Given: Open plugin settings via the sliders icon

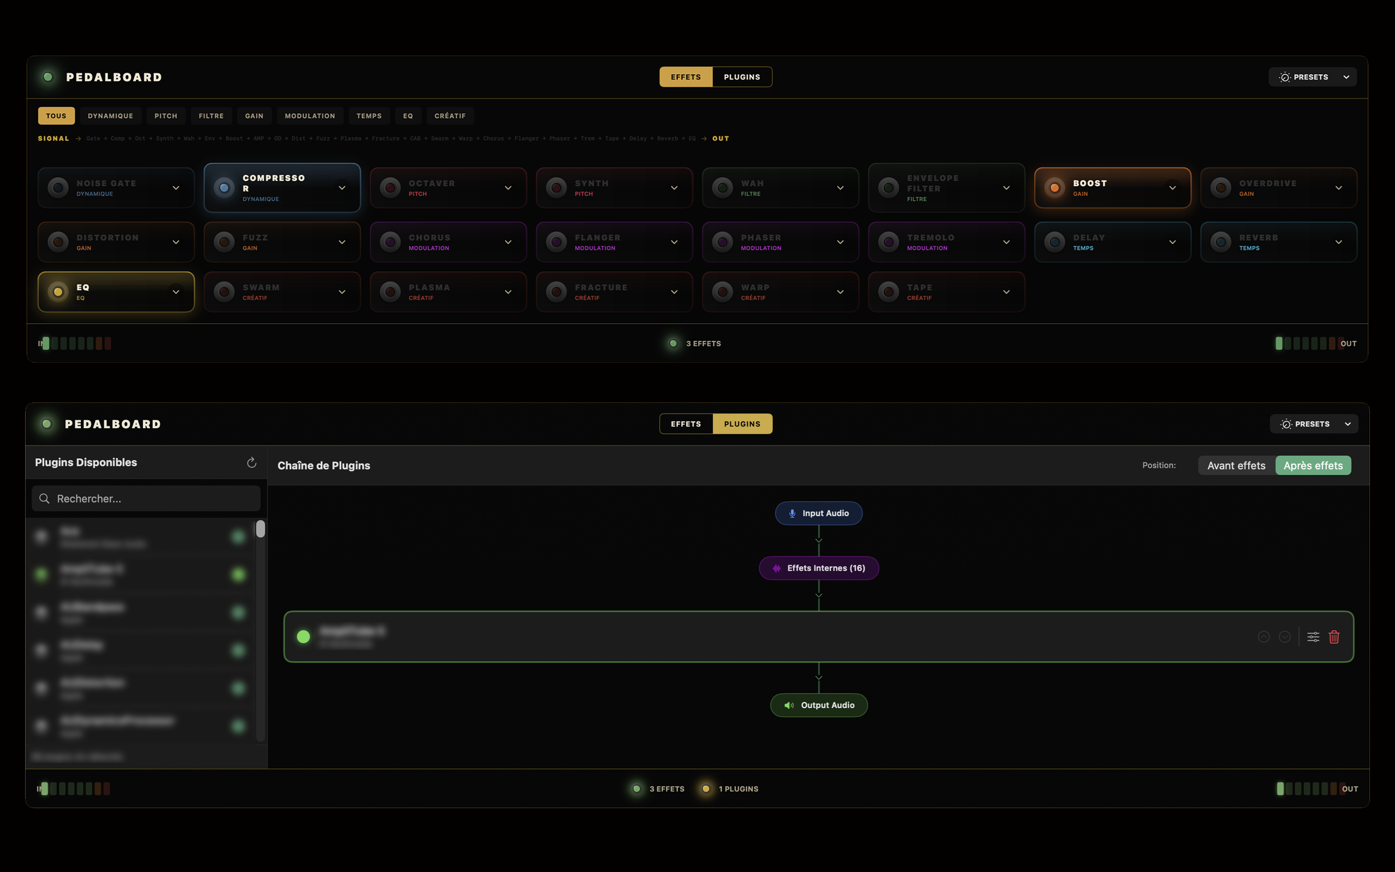Looking at the screenshot, I should [1313, 637].
